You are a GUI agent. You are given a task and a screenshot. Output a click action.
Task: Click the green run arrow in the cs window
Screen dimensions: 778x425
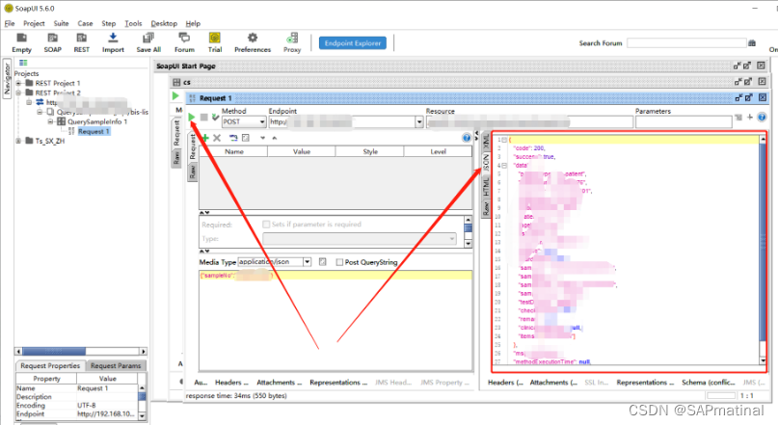coord(175,95)
